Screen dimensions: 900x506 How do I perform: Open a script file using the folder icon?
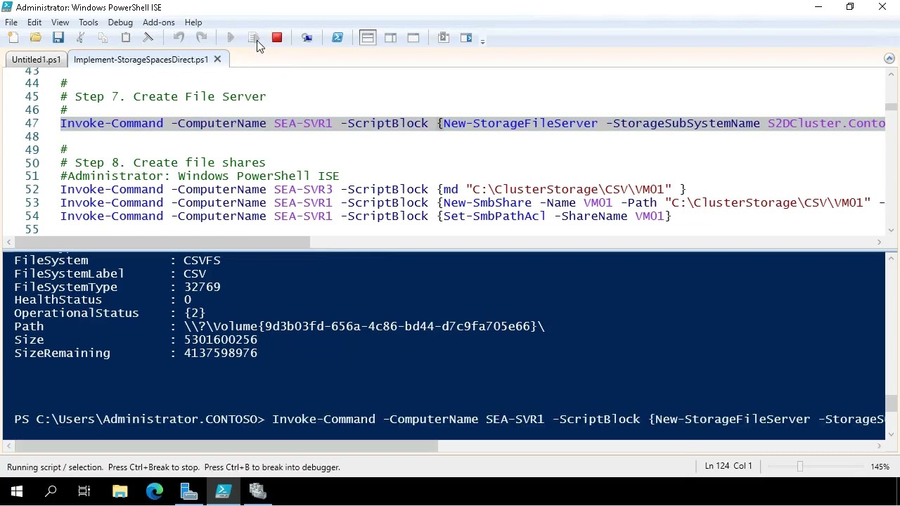36,38
